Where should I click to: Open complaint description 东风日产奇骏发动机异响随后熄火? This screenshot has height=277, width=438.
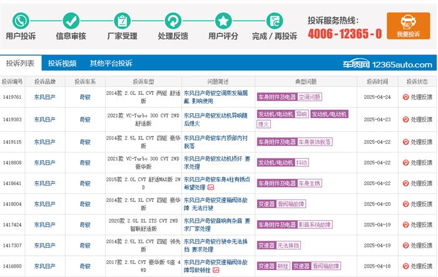(x=216, y=119)
